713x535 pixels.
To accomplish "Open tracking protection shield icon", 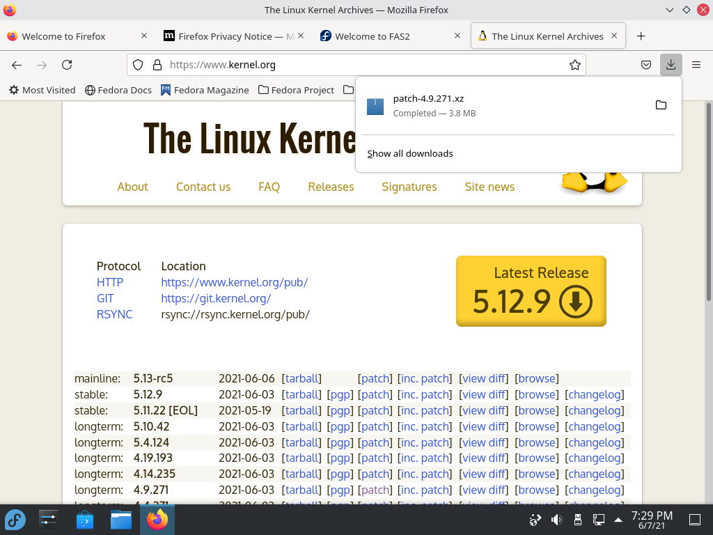I will (138, 65).
